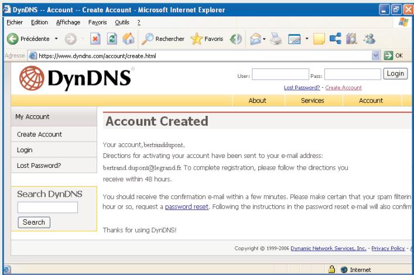
Task: Open Rechercher search magnifier
Action: 163,39
